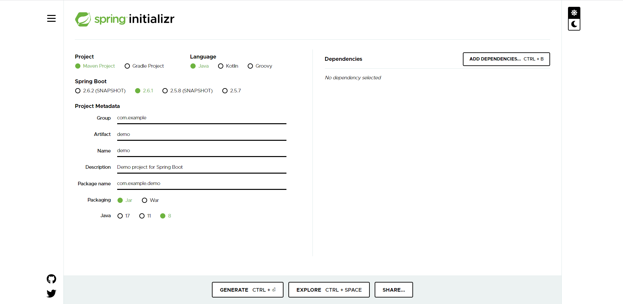
Task: Open the GitHub link icon
Action: pyautogui.click(x=51, y=279)
